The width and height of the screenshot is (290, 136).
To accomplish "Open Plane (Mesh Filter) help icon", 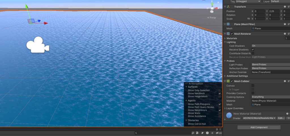I will point(285,24).
